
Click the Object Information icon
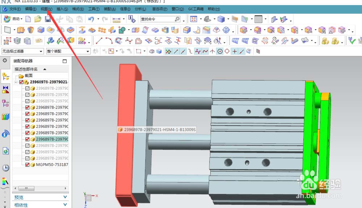click(x=132, y=19)
